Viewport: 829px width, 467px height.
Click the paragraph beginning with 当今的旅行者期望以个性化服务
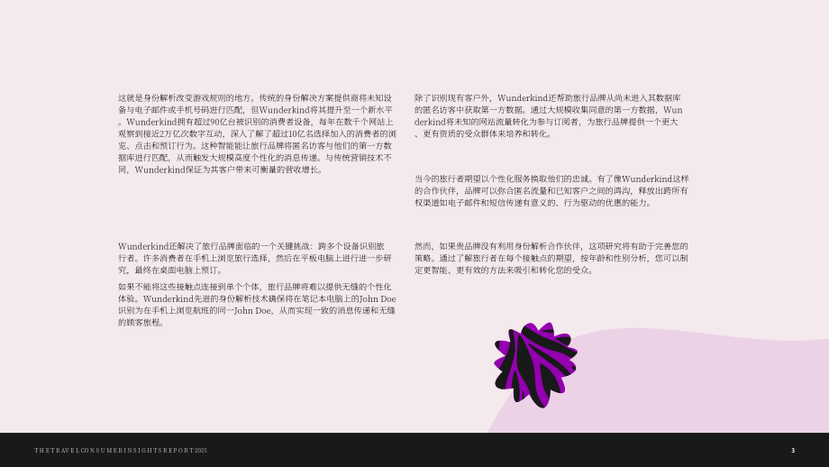pos(551,191)
